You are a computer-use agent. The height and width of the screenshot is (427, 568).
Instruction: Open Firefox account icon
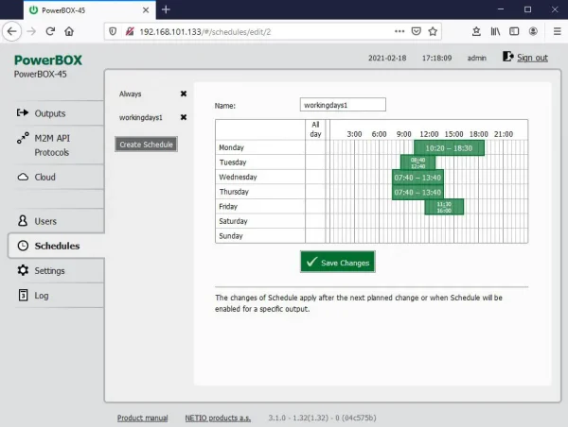coord(533,31)
